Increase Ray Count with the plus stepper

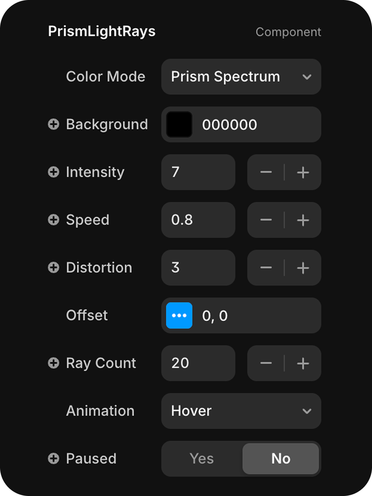(x=303, y=363)
